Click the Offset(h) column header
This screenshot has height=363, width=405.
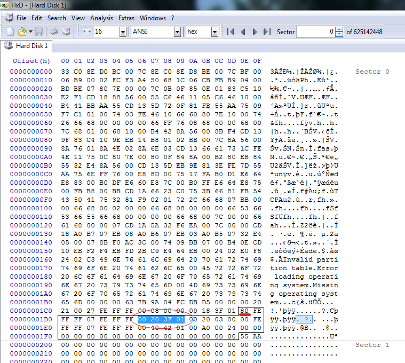31,61
